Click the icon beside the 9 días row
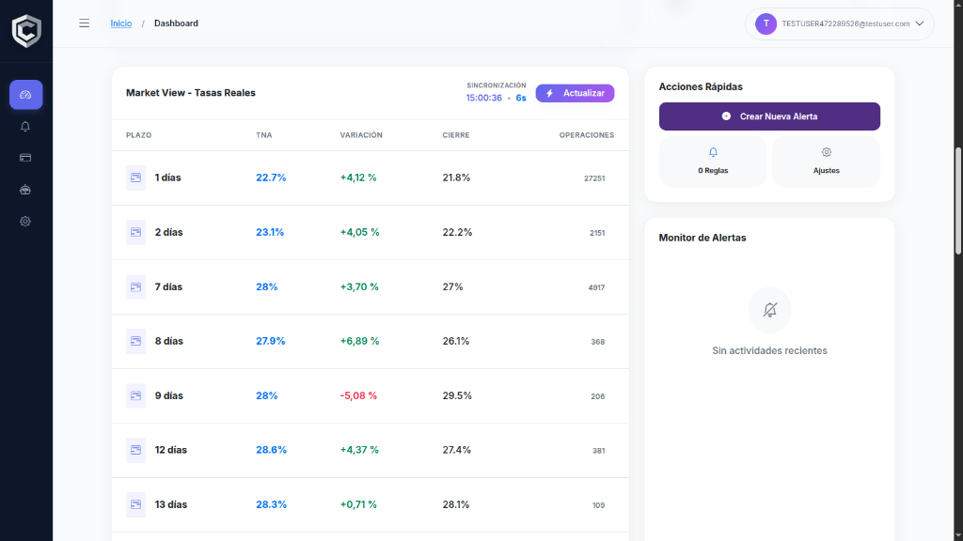 click(135, 395)
